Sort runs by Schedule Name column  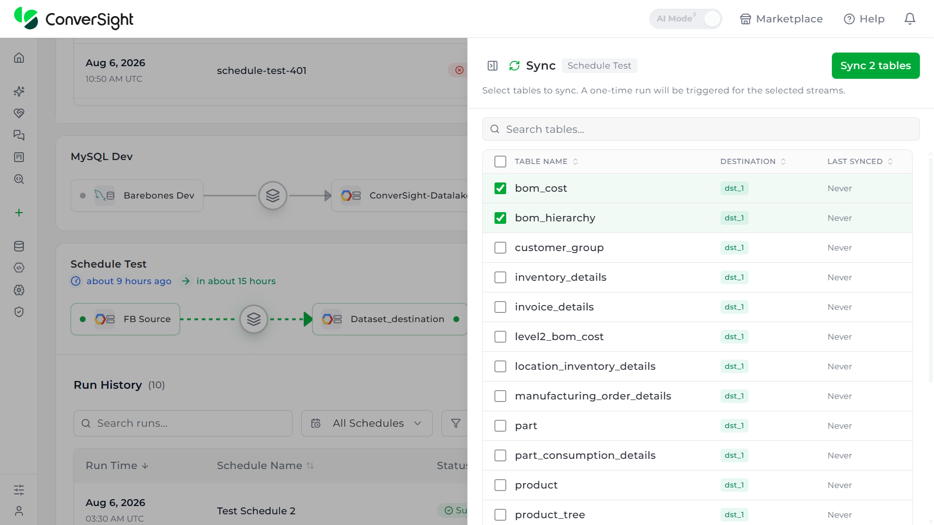pos(265,466)
